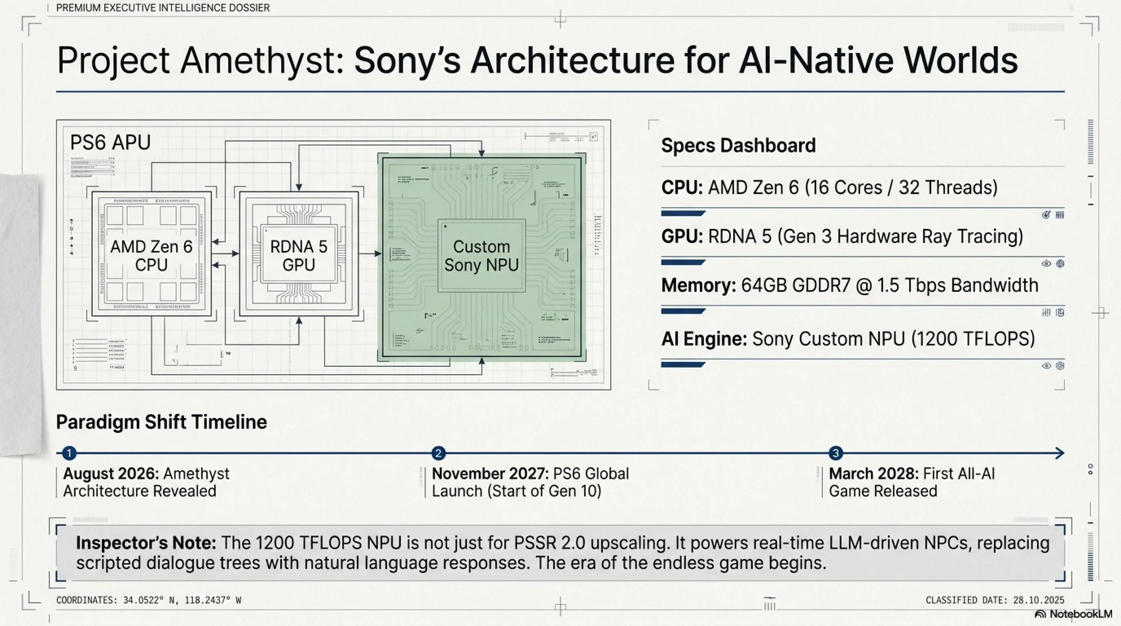Click the eye icon under the GPU spec

pyautogui.click(x=1046, y=263)
